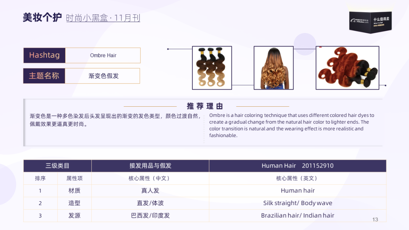Click the 渐变色假发 field
Screen dimensions: 409x230
103,76
